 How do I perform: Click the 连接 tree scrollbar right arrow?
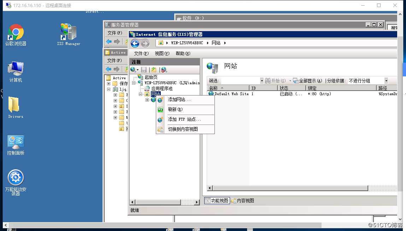(197, 202)
